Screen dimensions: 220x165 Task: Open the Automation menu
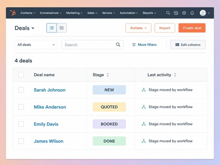coord(129,13)
